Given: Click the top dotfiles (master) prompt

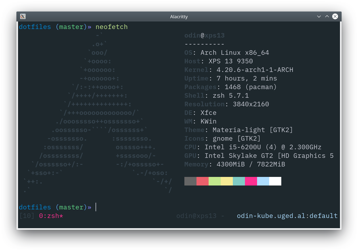Looking at the screenshot, I should (55, 27).
